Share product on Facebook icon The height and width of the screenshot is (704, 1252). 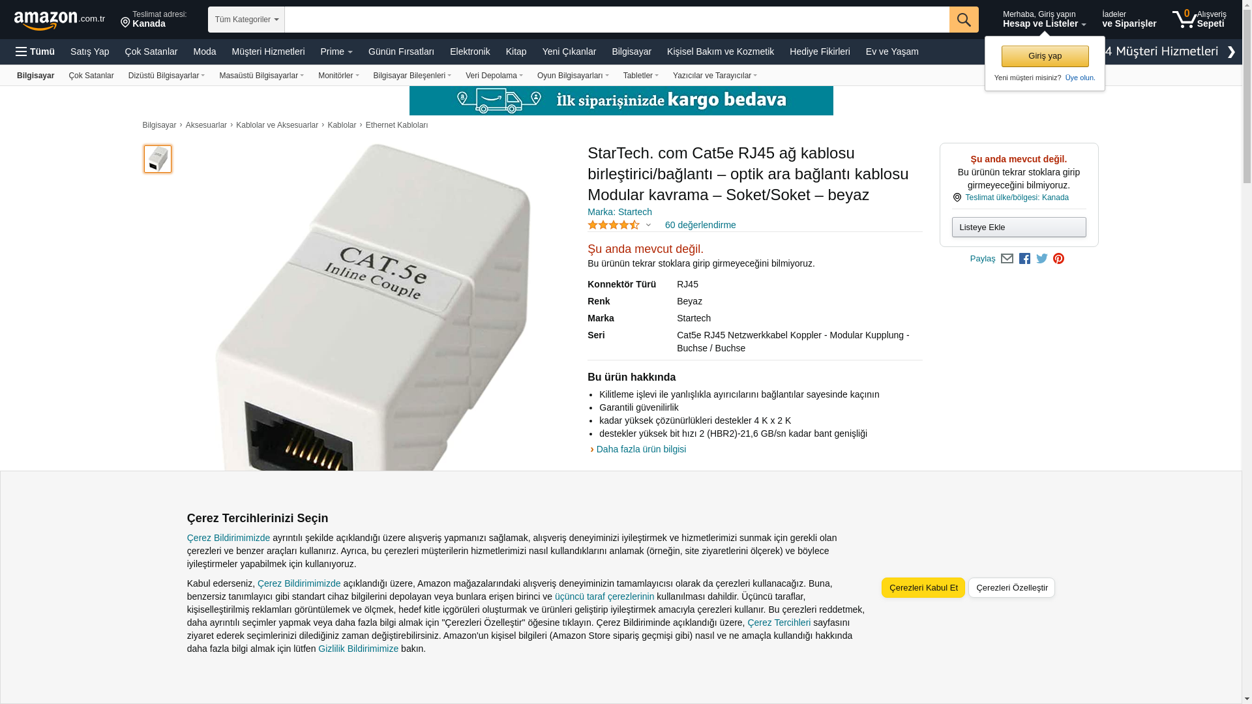click(x=1024, y=259)
